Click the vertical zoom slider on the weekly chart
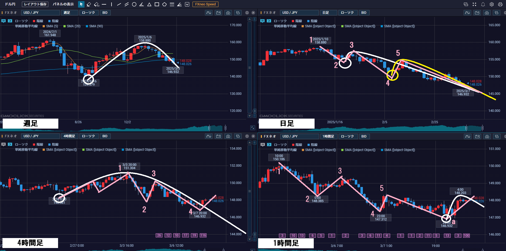 tap(249, 68)
